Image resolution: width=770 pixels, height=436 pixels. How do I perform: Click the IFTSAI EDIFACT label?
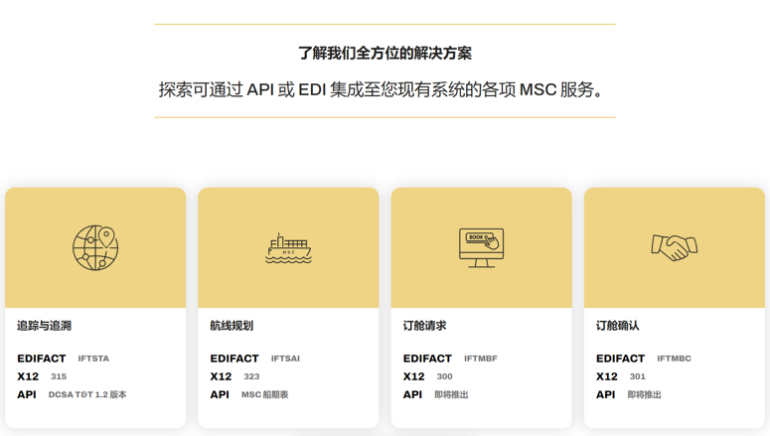tap(285, 359)
